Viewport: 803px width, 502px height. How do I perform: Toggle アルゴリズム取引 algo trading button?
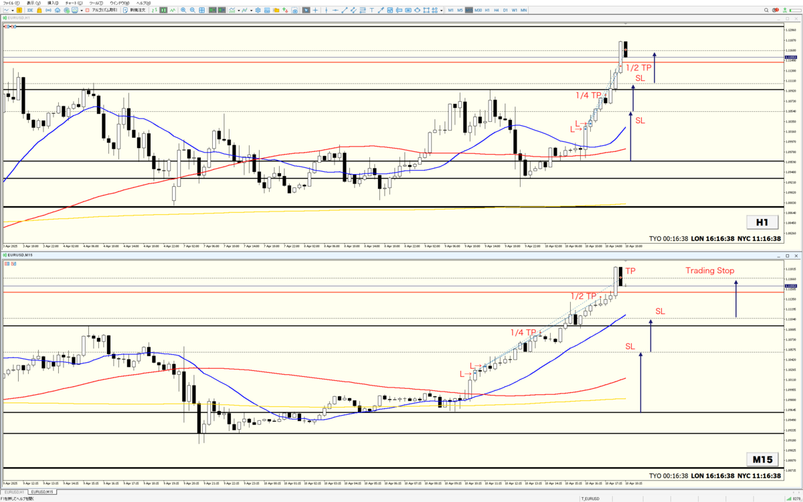102,10
